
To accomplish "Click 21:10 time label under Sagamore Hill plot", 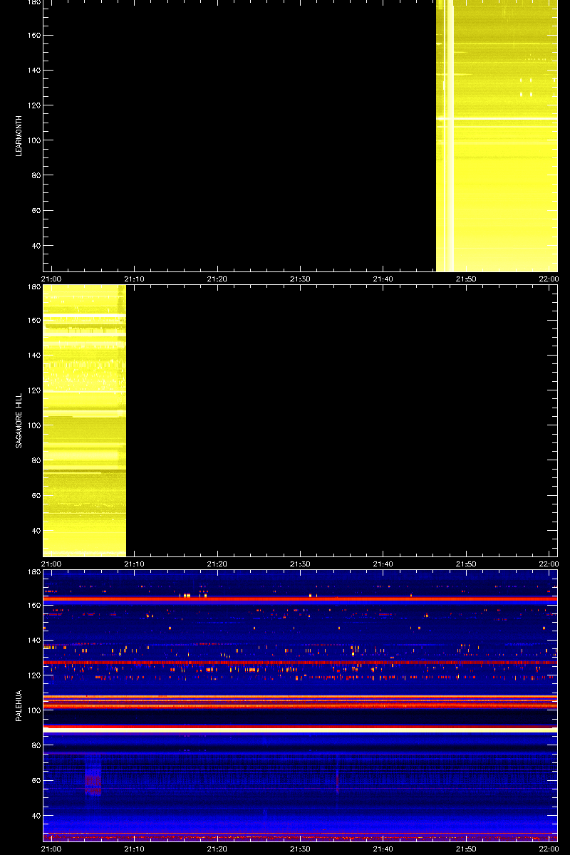I will point(135,564).
